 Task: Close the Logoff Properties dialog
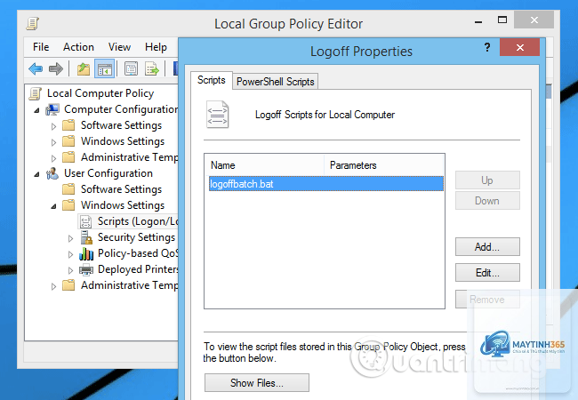coord(520,47)
